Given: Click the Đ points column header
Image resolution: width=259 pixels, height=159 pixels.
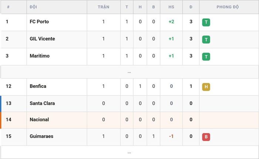Looking at the screenshot, I should click(191, 7).
